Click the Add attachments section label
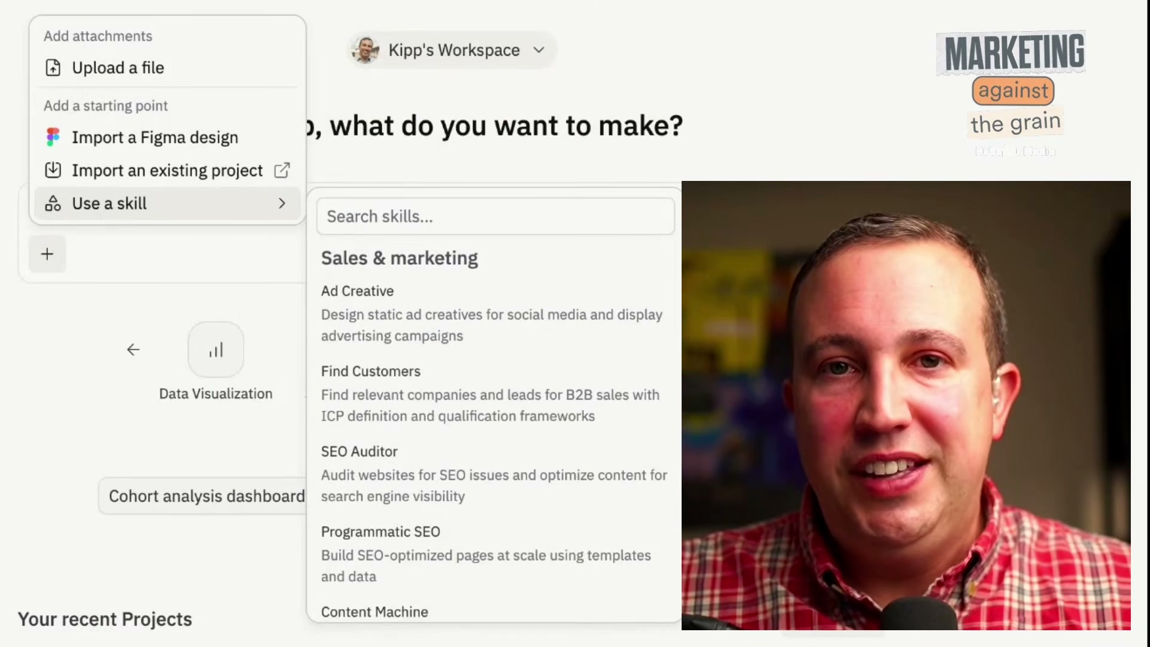This screenshot has height=647, width=1150. tap(98, 36)
